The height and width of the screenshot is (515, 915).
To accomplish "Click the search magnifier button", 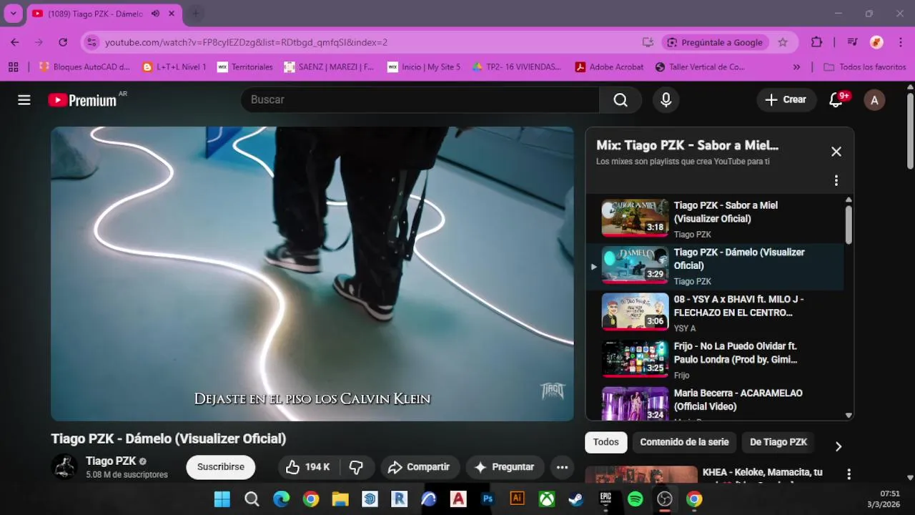I will tap(620, 100).
